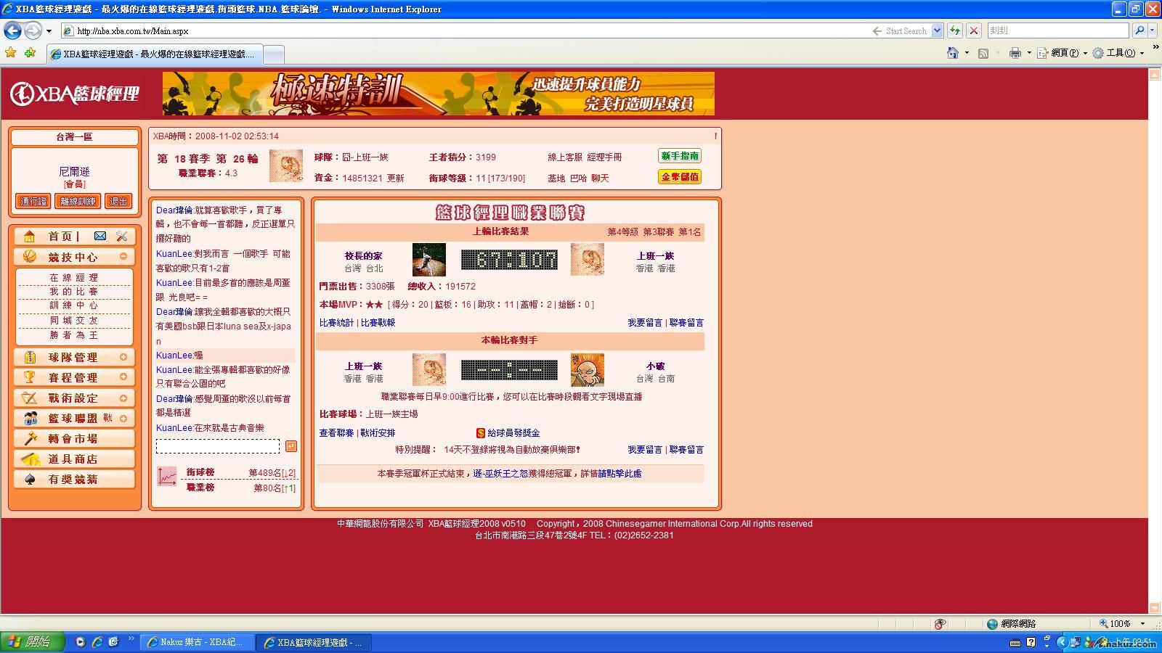The image size is (1162, 653).
Task: Open the 比賽統計 link
Action: pyautogui.click(x=336, y=323)
